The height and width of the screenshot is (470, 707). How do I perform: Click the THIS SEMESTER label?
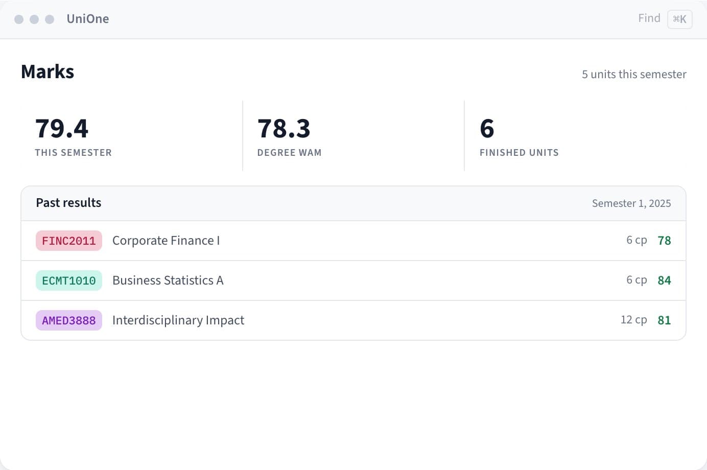pyautogui.click(x=73, y=153)
